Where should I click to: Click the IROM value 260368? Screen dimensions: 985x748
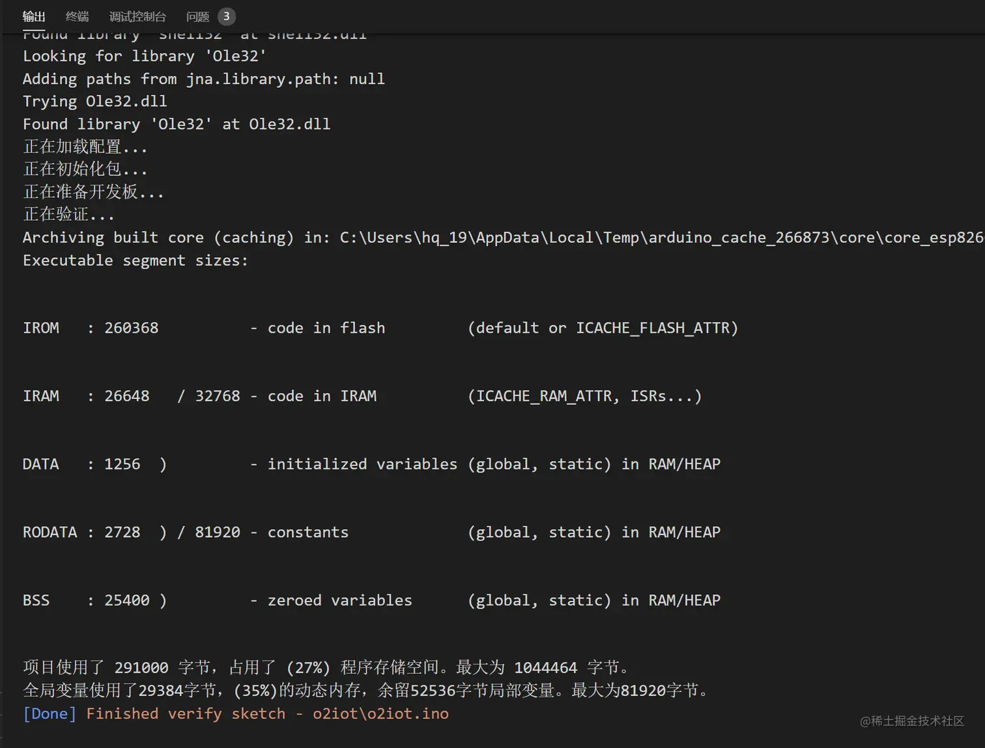tap(132, 328)
